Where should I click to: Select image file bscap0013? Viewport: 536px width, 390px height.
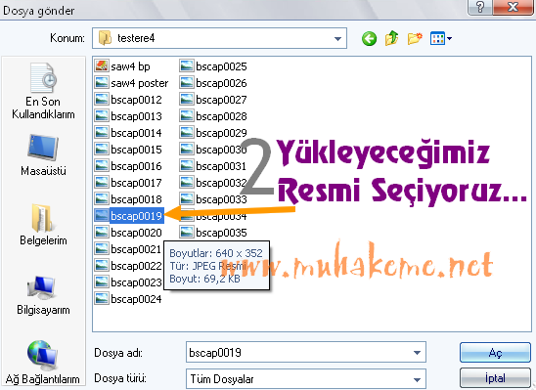tap(128, 116)
